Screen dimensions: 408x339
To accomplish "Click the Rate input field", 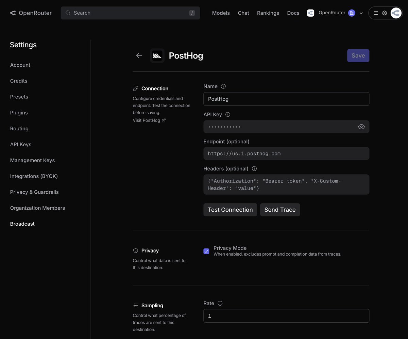I will pos(286,316).
